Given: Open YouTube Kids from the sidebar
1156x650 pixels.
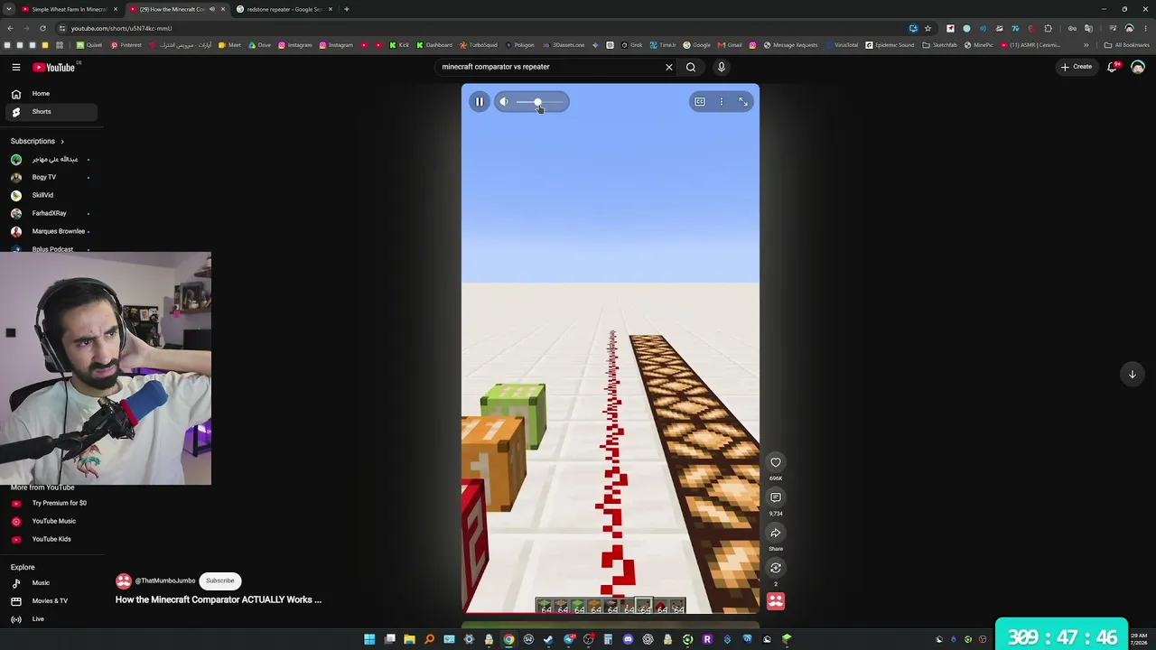Looking at the screenshot, I should pyautogui.click(x=50, y=539).
